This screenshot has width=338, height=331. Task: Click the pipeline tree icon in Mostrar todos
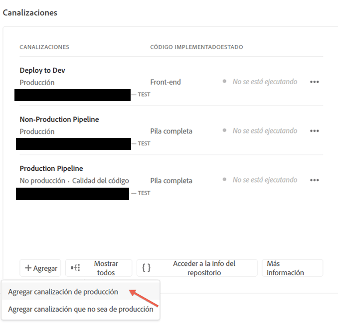[x=75, y=268]
